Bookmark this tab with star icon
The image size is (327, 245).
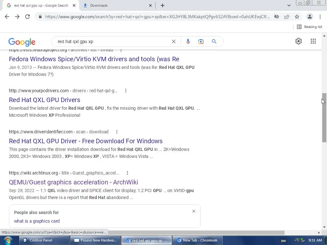coord(297,17)
